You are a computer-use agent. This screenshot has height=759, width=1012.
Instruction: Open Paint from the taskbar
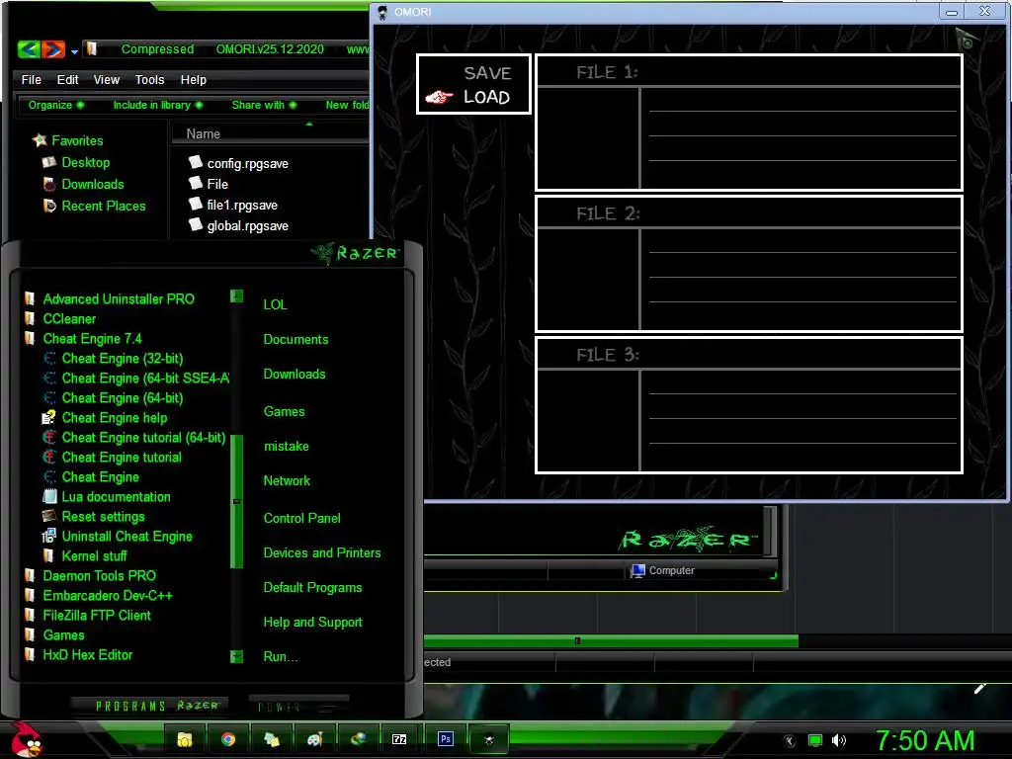tap(314, 739)
